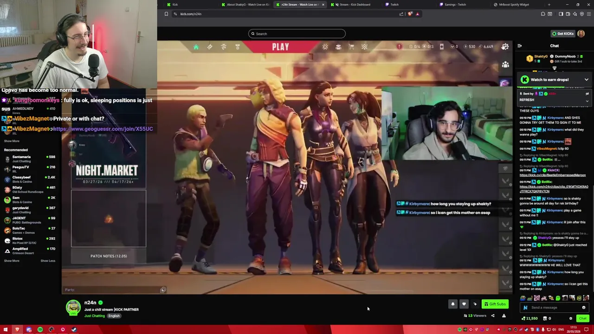Open the emote picker in chat input
This screenshot has width=594, height=334.
(x=584, y=308)
